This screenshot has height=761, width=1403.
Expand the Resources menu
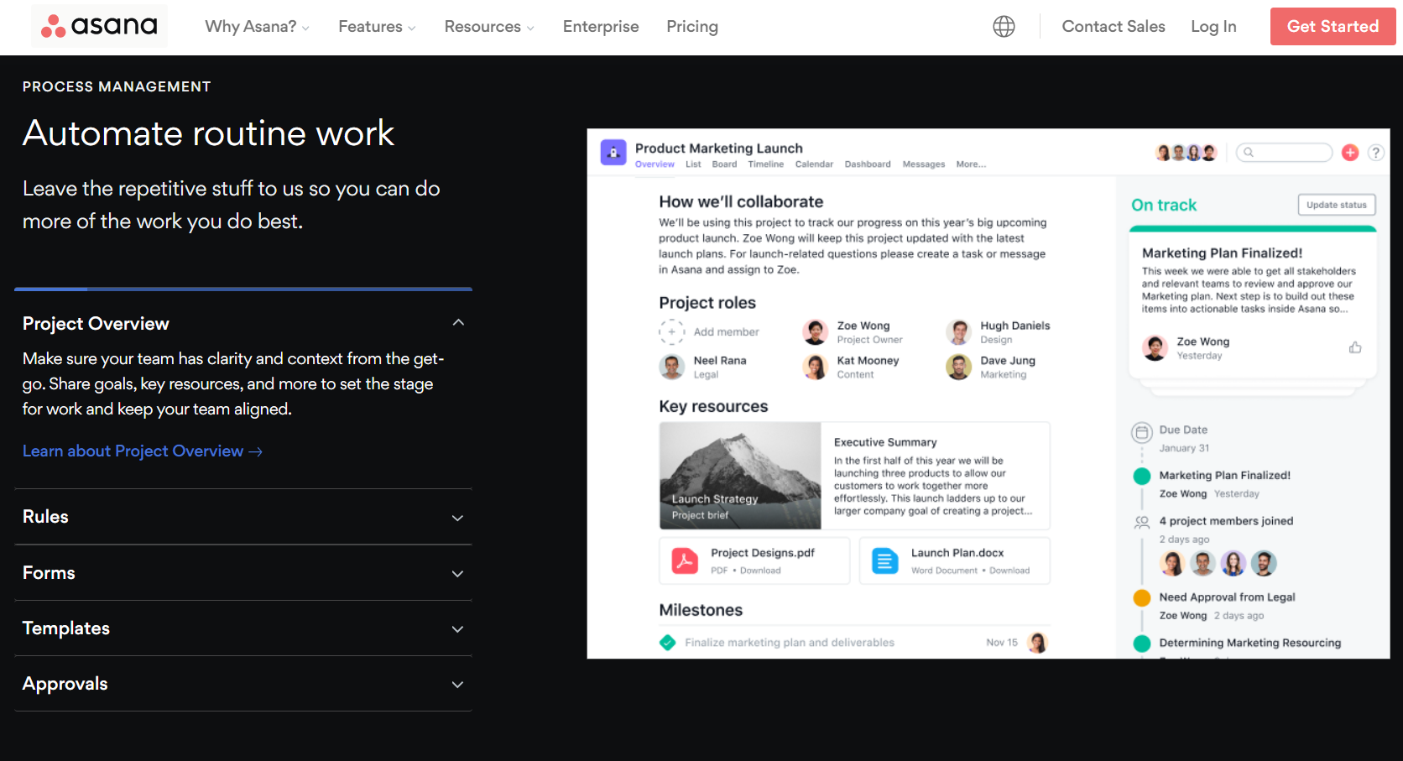pos(489,27)
